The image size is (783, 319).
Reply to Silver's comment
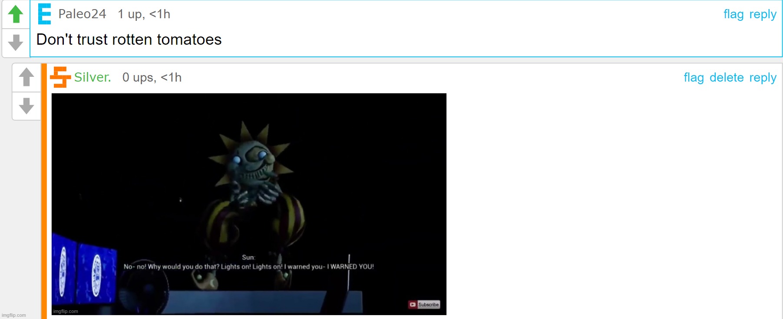click(763, 78)
